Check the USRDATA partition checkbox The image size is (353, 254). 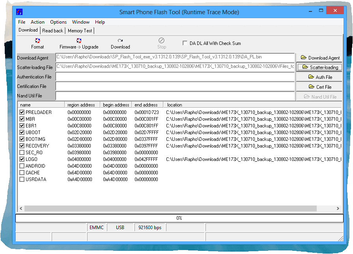pyautogui.click(x=22, y=179)
